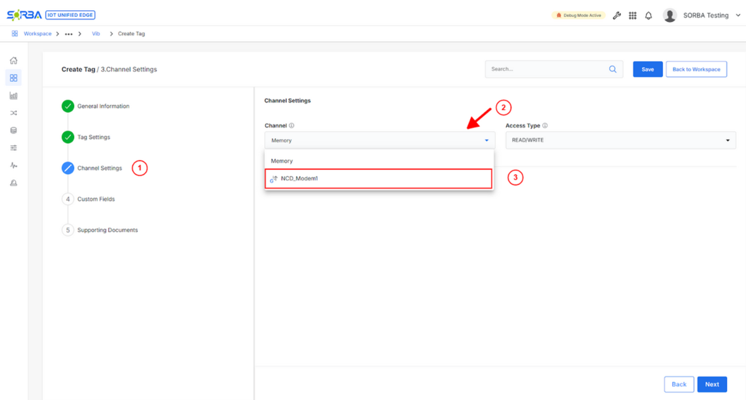Open the bar chart icon in sidebar

14,96
